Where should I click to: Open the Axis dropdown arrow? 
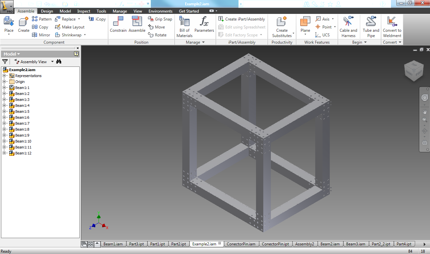[333, 19]
